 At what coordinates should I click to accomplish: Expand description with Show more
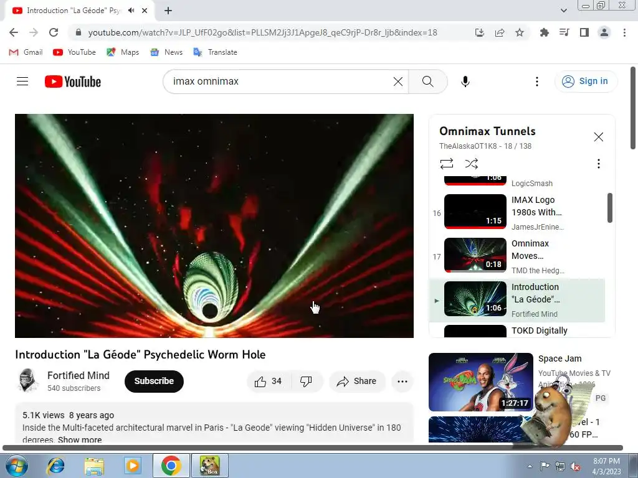pos(80,439)
